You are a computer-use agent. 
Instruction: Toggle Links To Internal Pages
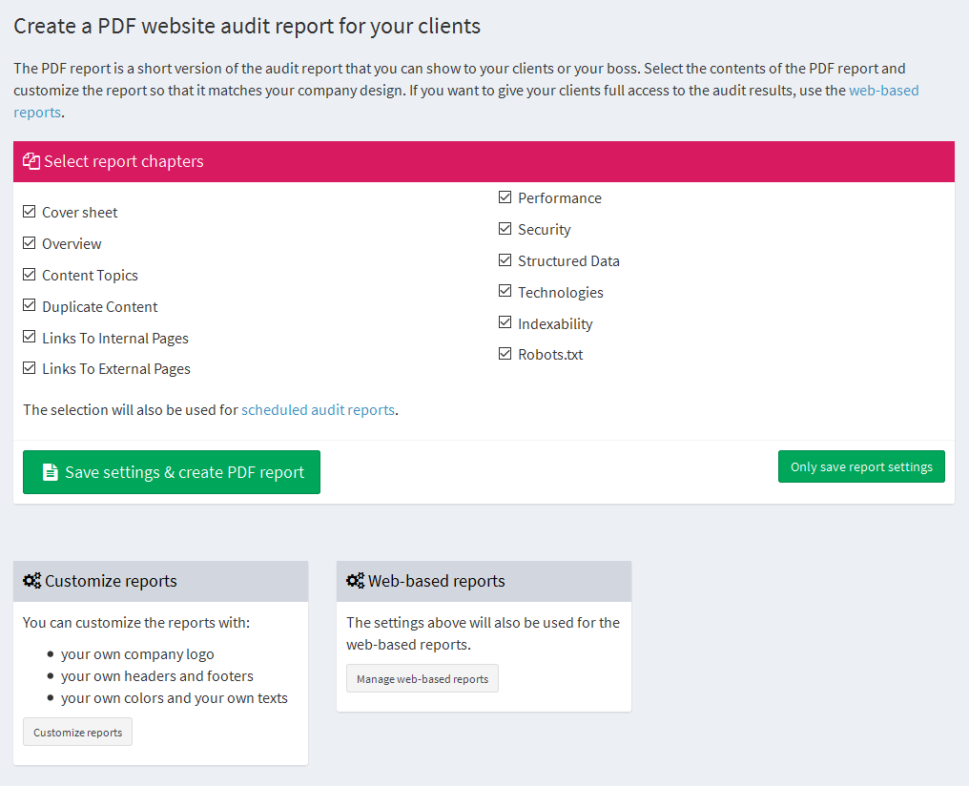click(29, 337)
